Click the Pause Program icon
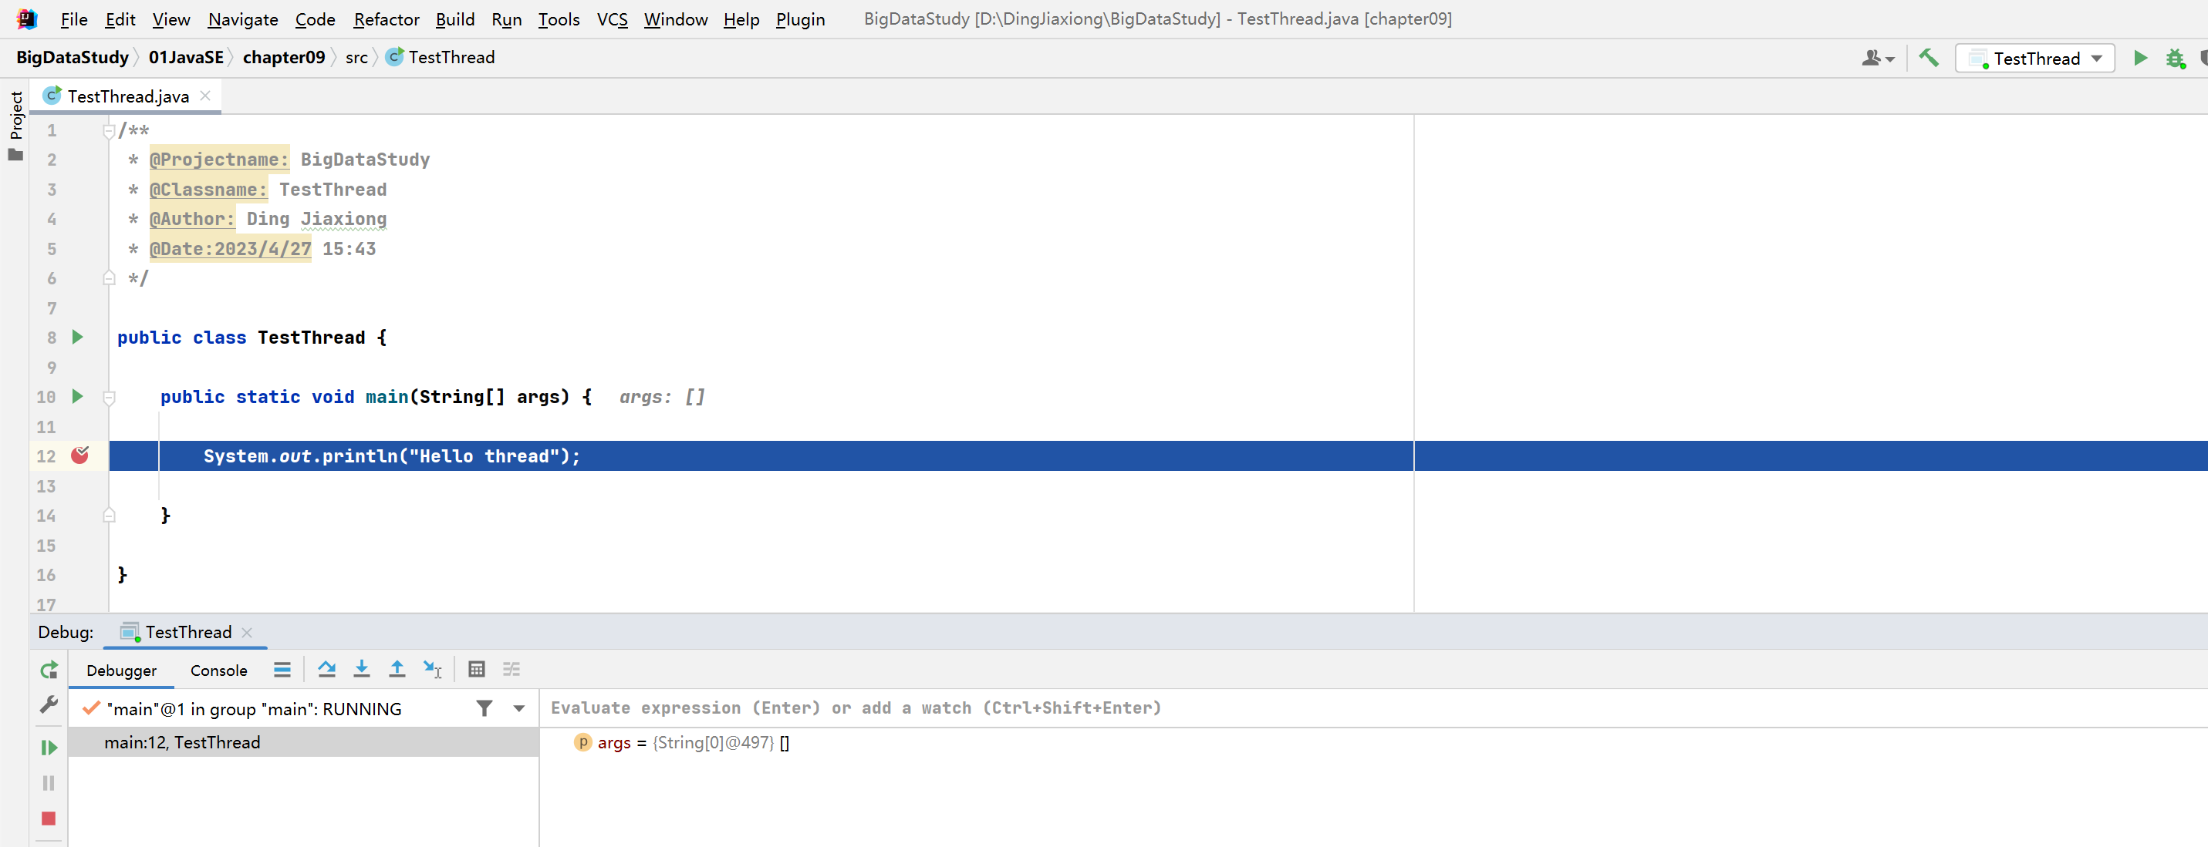Screen dimensions: 2208x847 point(49,783)
